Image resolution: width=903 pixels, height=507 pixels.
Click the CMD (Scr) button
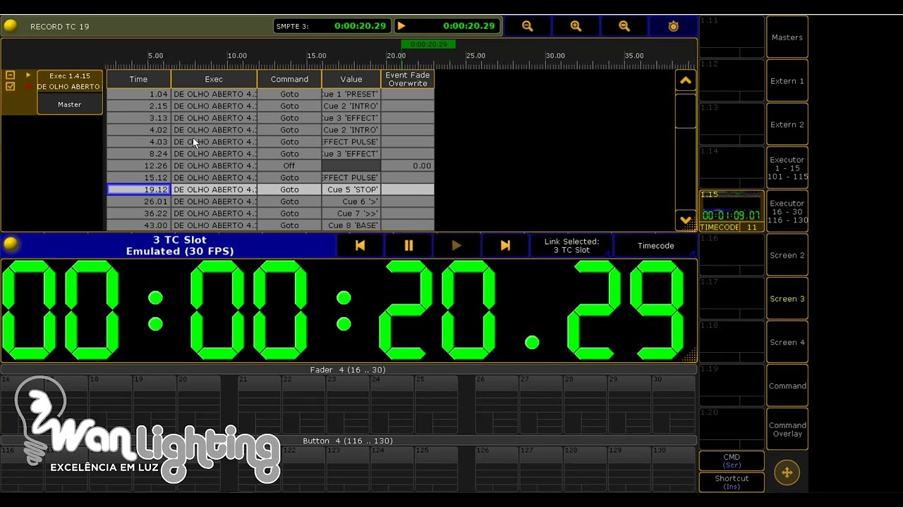pos(732,461)
